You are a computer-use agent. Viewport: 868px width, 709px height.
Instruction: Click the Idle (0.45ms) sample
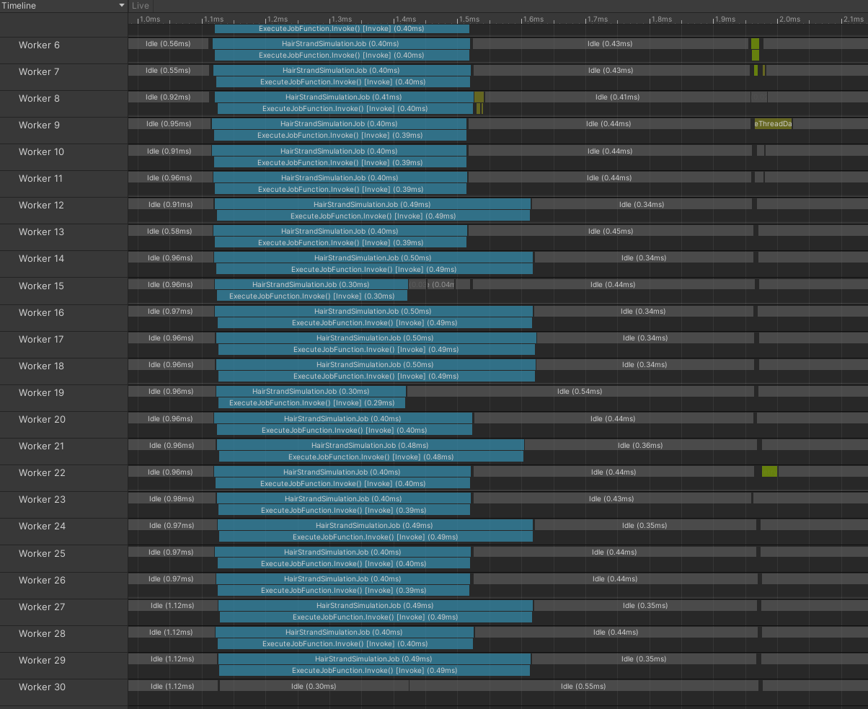click(x=610, y=232)
